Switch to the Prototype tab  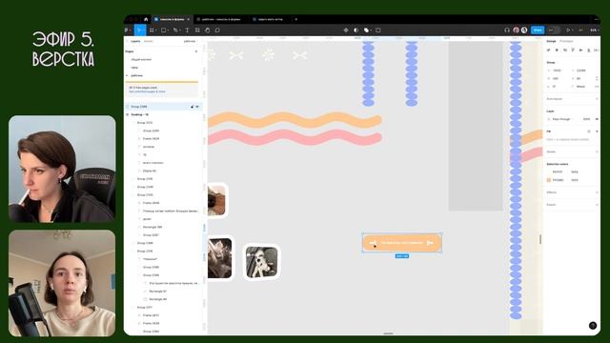[x=566, y=41]
